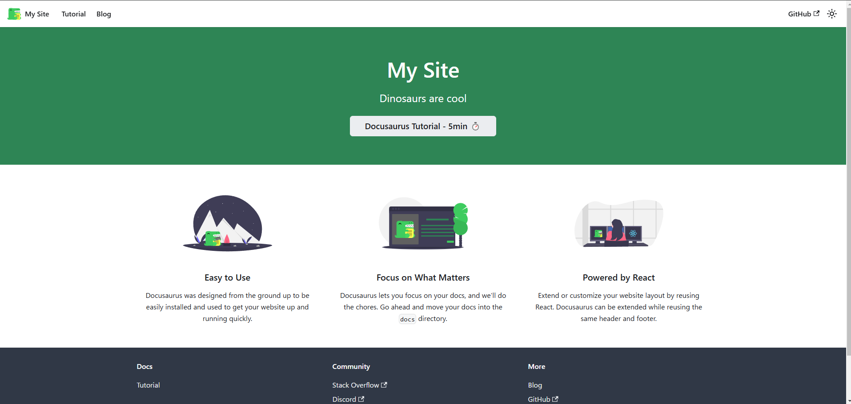Click the Easy to Use dinosaur illustration

tap(227, 223)
